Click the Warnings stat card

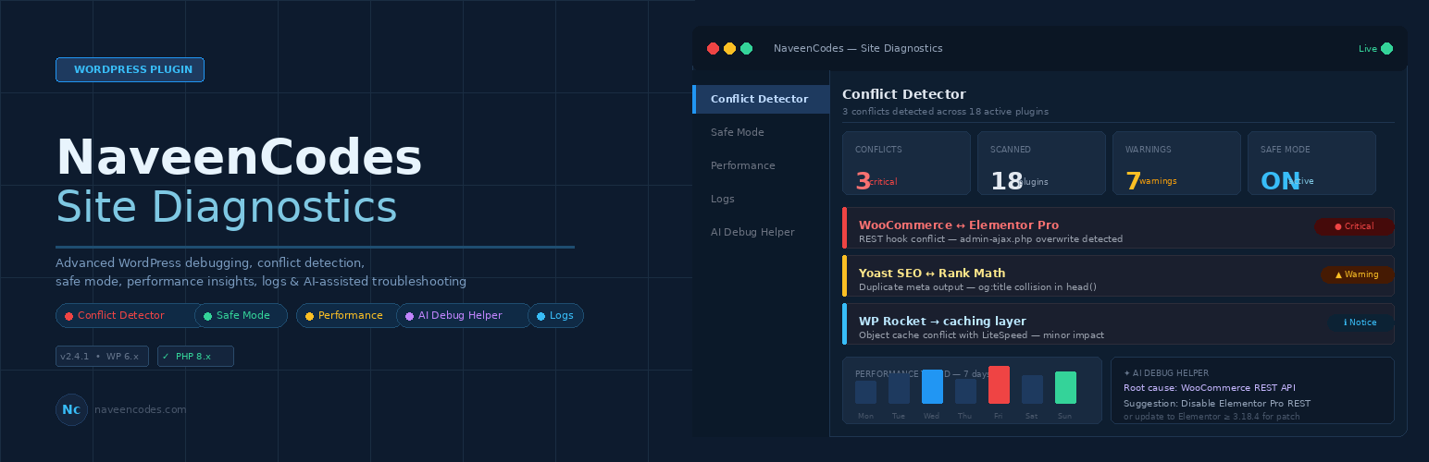(x=1176, y=163)
